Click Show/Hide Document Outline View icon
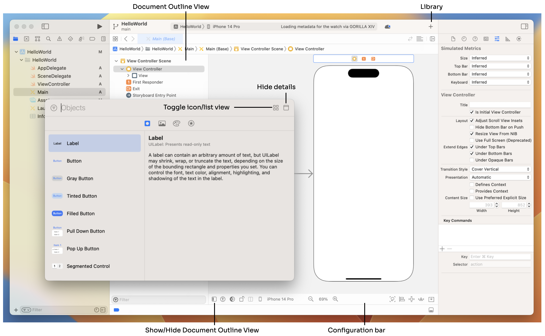The height and width of the screenshot is (336, 545). 214,299
